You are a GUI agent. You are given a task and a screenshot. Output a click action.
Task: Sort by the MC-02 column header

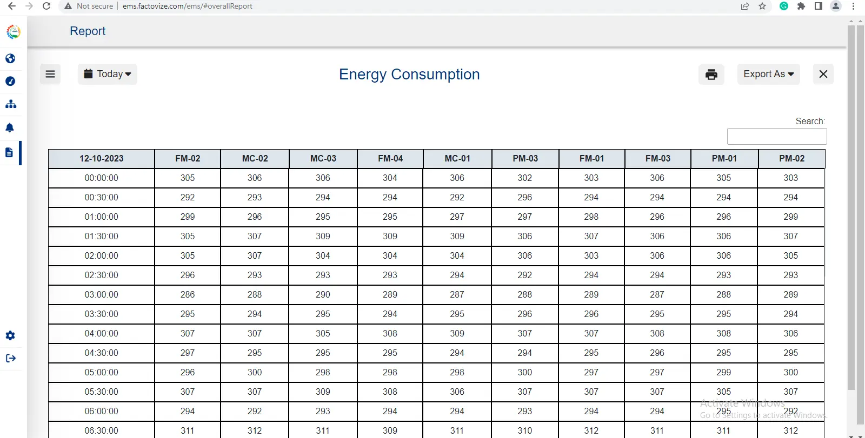tap(255, 159)
